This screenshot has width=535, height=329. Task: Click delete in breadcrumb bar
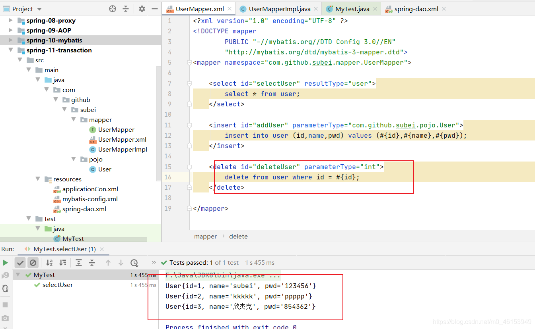pyautogui.click(x=238, y=236)
